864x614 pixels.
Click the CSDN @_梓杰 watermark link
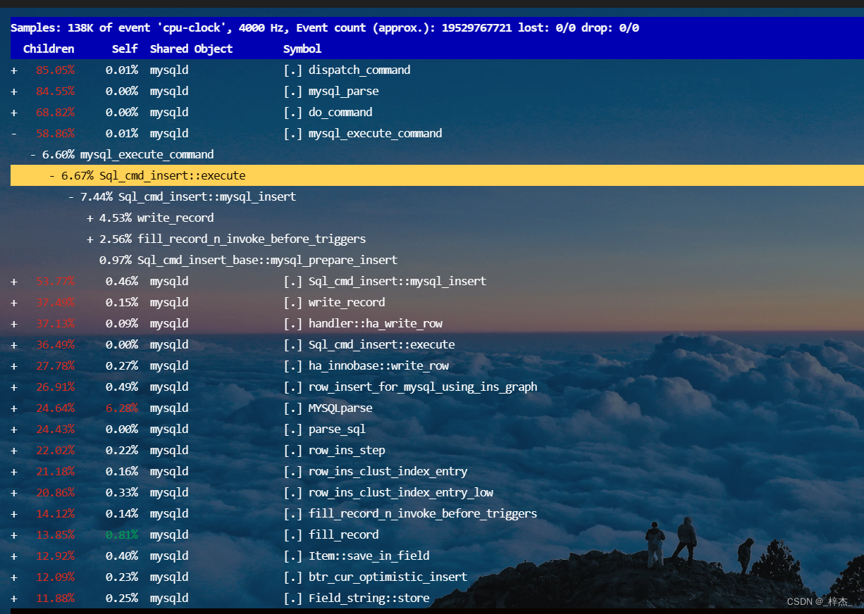[818, 601]
